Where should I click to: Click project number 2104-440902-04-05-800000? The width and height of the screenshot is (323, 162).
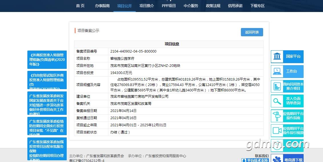pyautogui.click(x=133, y=51)
